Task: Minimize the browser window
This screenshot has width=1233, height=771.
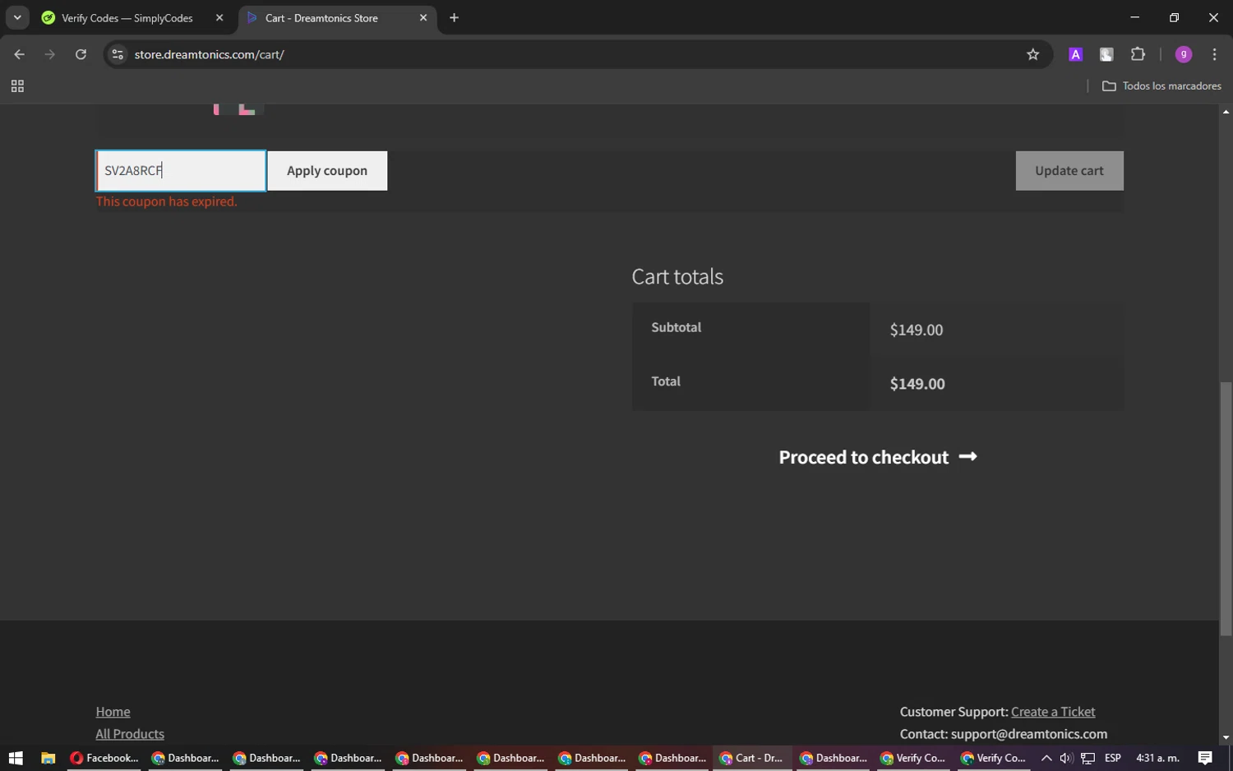Action: [x=1134, y=17]
